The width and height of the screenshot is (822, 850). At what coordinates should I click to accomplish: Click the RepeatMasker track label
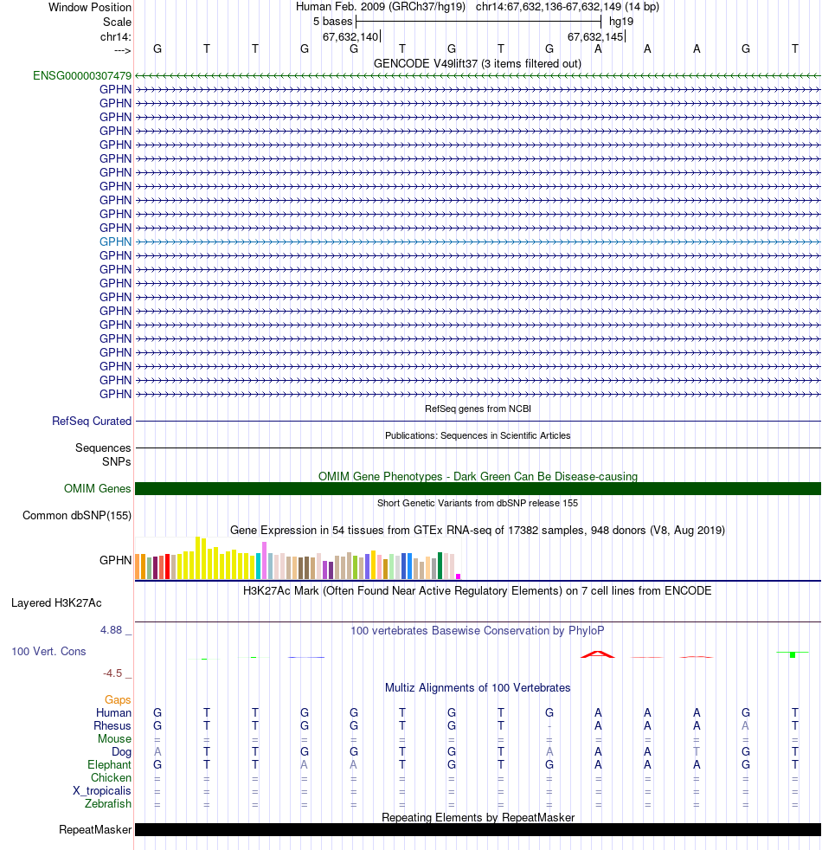point(95,830)
